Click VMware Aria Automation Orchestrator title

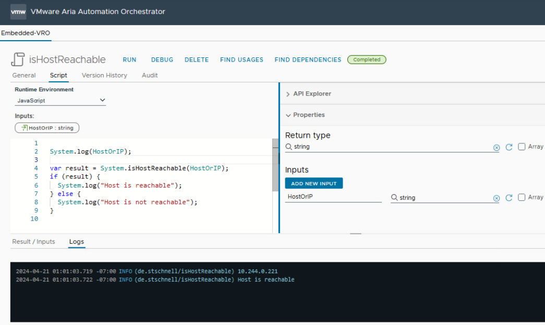pos(98,11)
